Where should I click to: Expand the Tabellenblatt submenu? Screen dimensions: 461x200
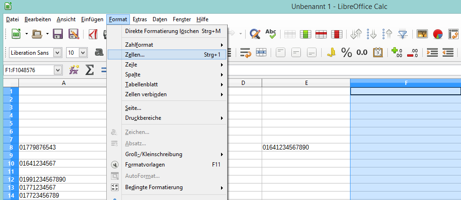(x=167, y=84)
